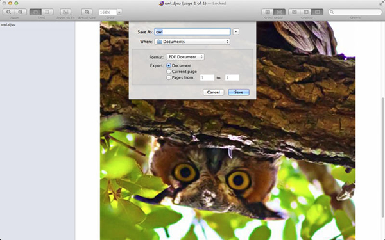Zoom out with the minus magnifier

[8, 12]
